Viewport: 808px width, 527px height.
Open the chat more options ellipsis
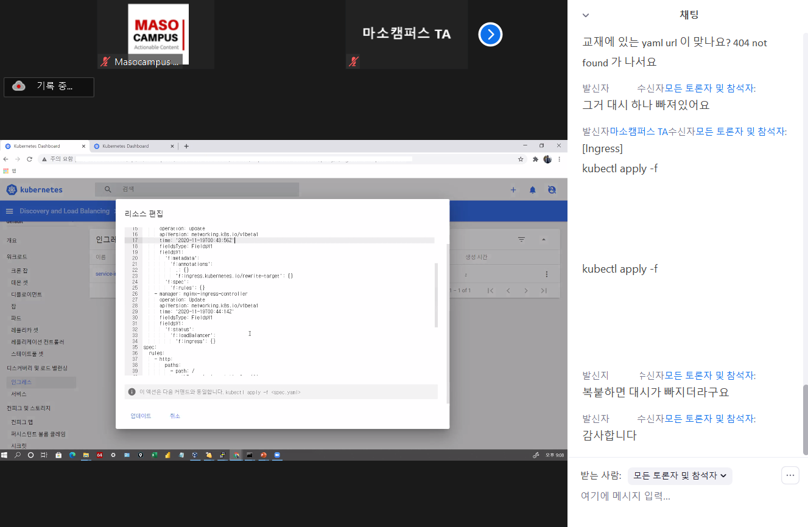coord(790,475)
